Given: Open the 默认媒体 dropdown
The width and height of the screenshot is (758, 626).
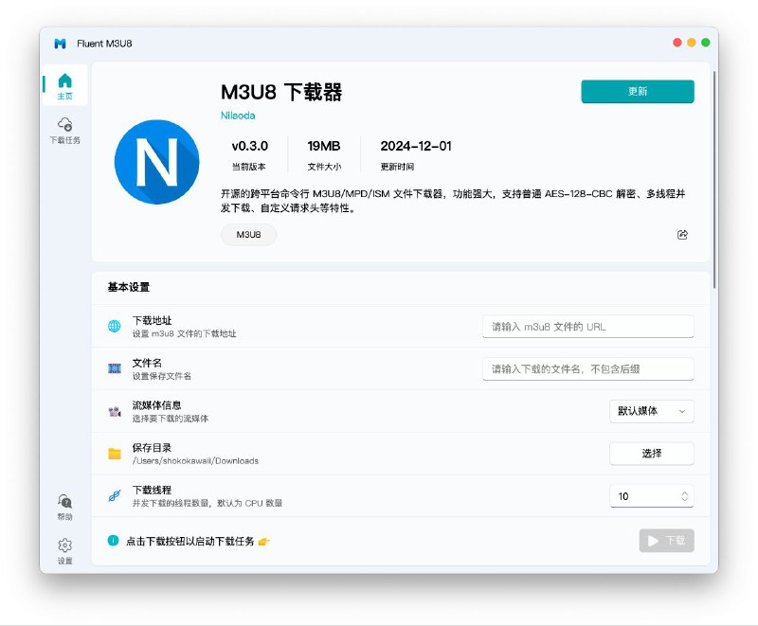Looking at the screenshot, I should coord(652,411).
